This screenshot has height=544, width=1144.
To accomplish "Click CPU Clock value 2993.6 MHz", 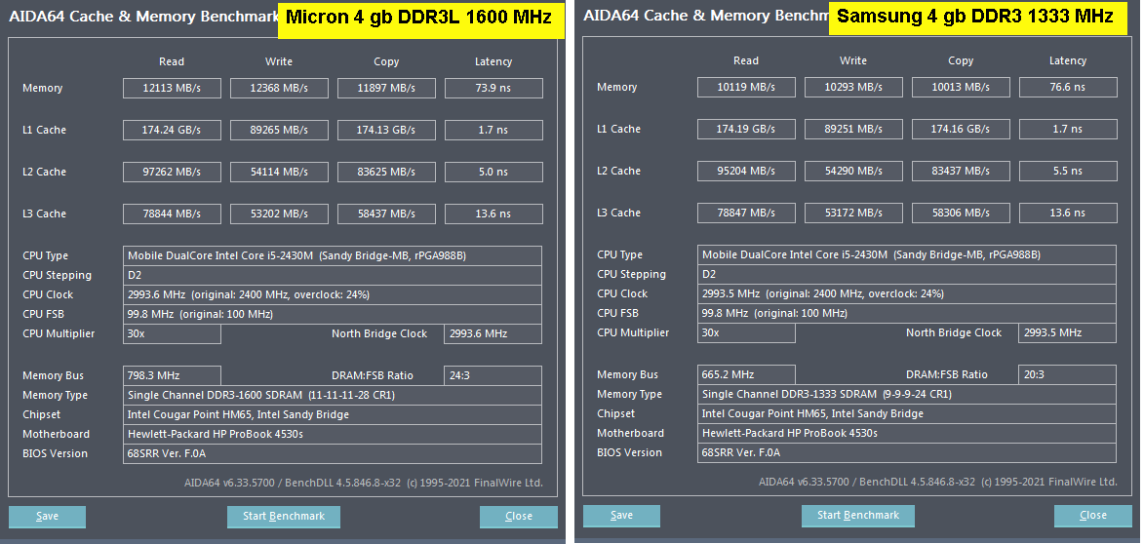I will tap(333, 294).
